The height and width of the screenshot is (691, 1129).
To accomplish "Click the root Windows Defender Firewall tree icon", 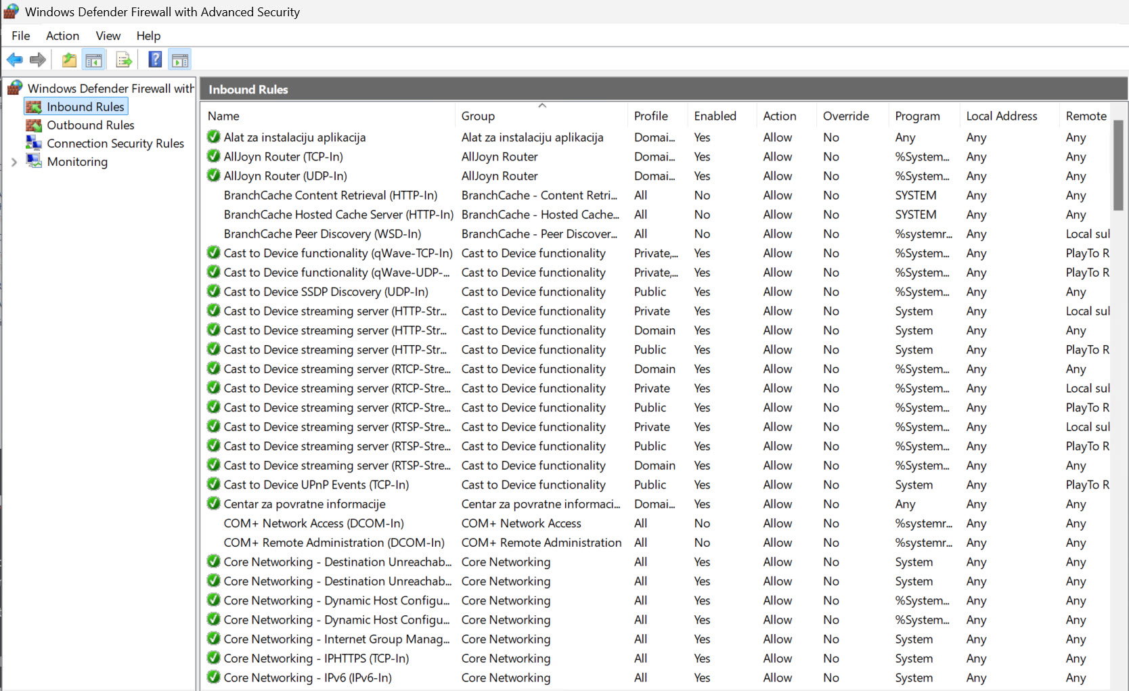I will (15, 88).
